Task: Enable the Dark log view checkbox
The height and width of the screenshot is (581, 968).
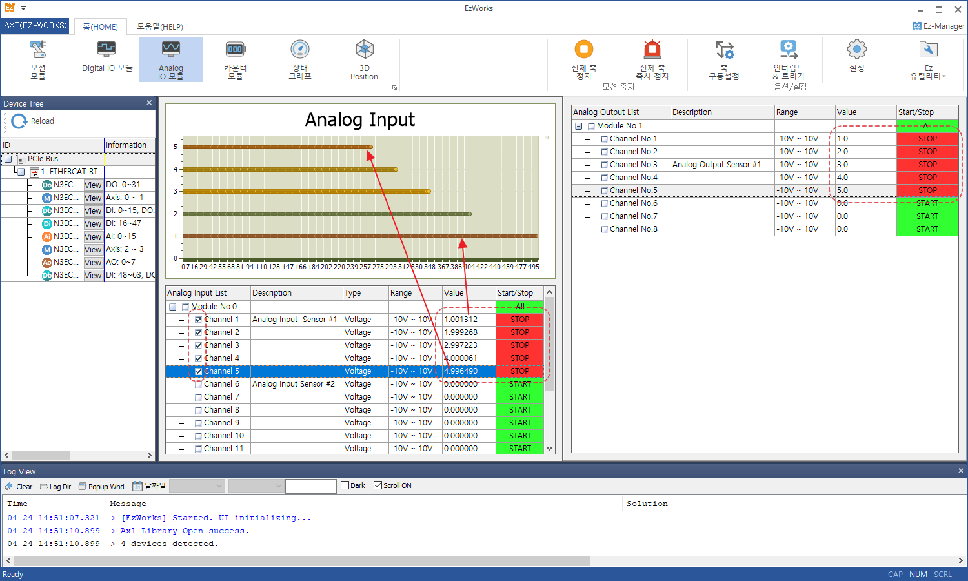Action: point(345,485)
